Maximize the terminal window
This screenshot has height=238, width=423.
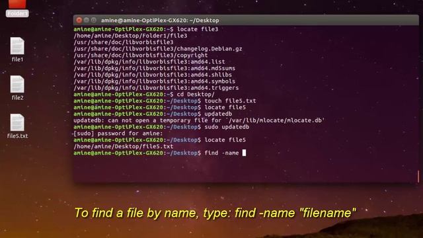click(94, 20)
